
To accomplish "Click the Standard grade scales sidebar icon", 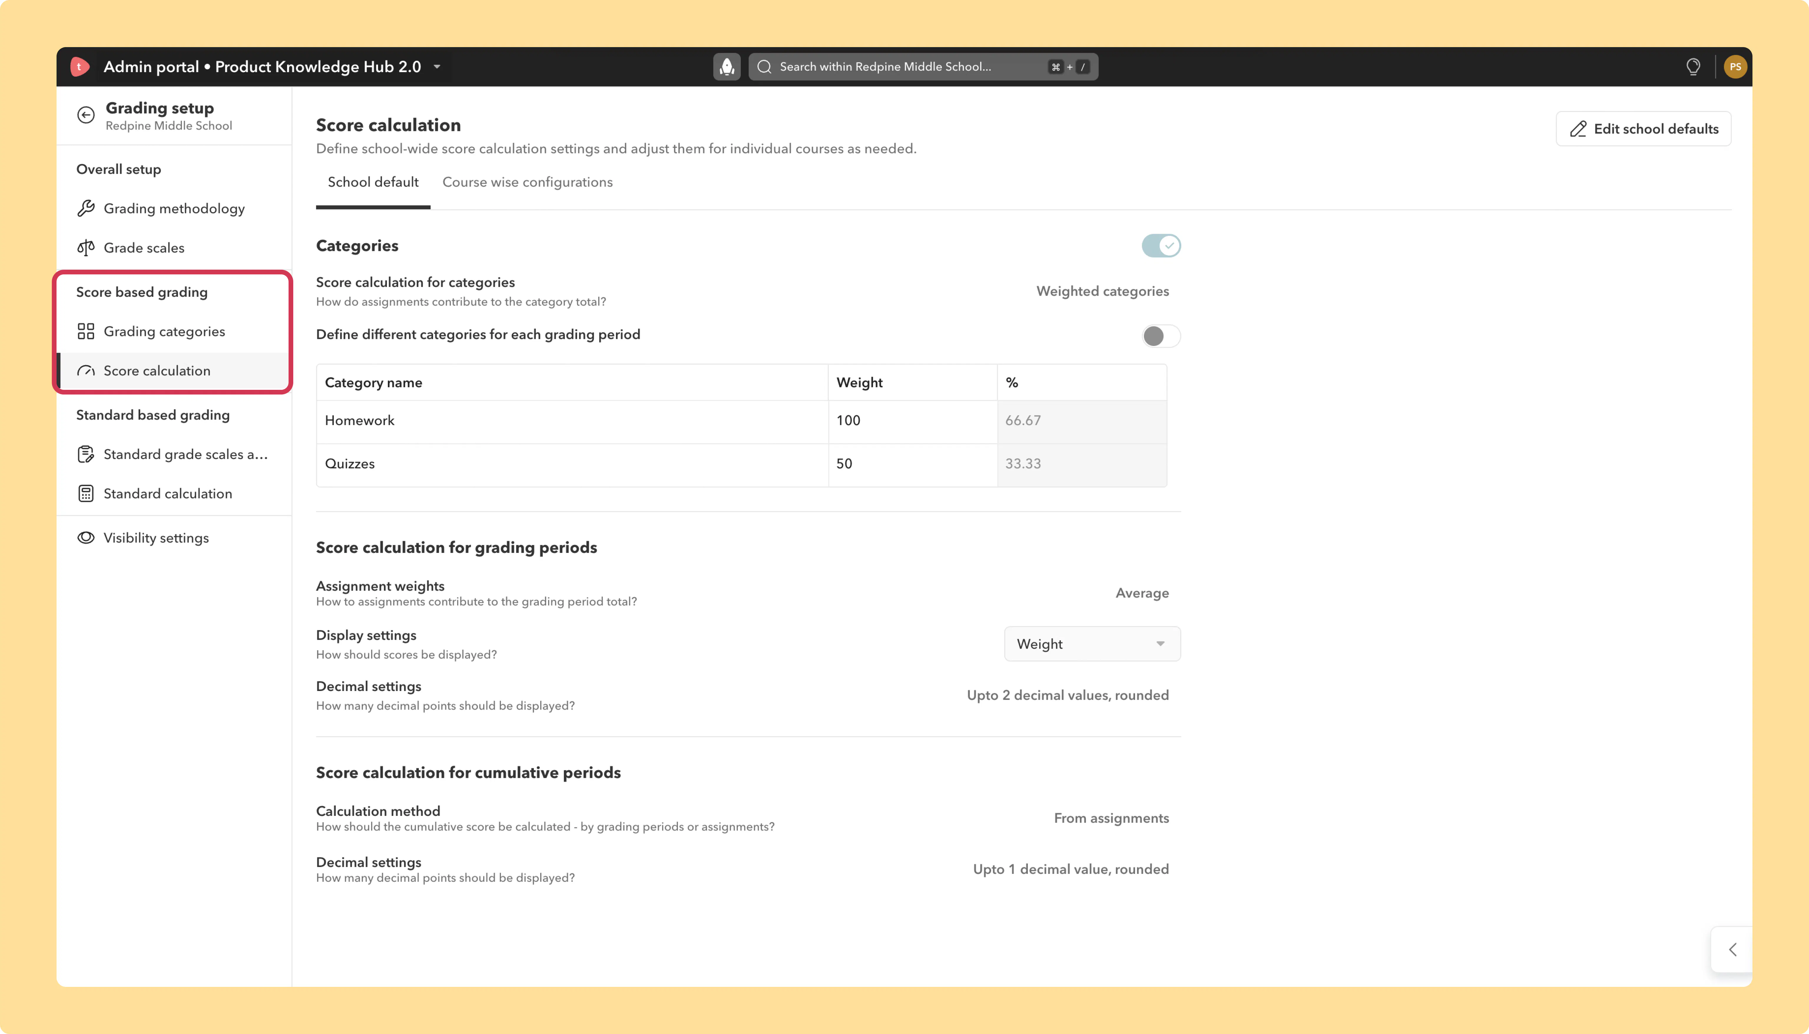I will tap(86, 455).
